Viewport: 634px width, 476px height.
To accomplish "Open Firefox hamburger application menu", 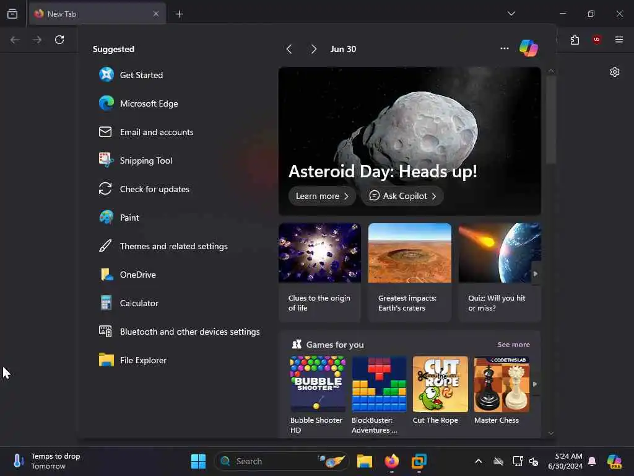I will point(619,40).
